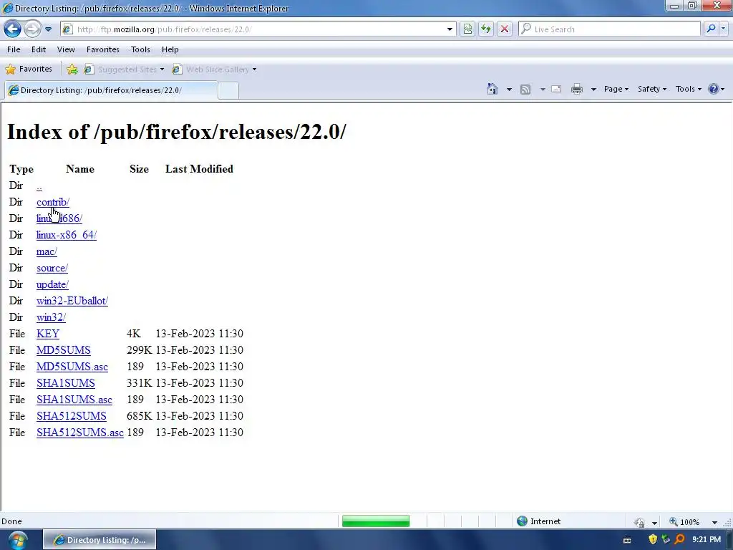733x550 pixels.
Task: Open Web Slice Gallery dropdown
Action: coord(214,69)
